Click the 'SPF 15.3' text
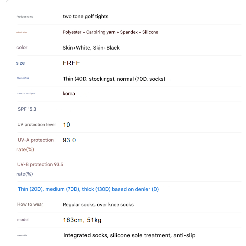The image size is (246, 246). (x=27, y=109)
